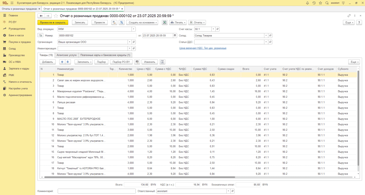Open the Создать на основании dropdown

(x=143, y=22)
